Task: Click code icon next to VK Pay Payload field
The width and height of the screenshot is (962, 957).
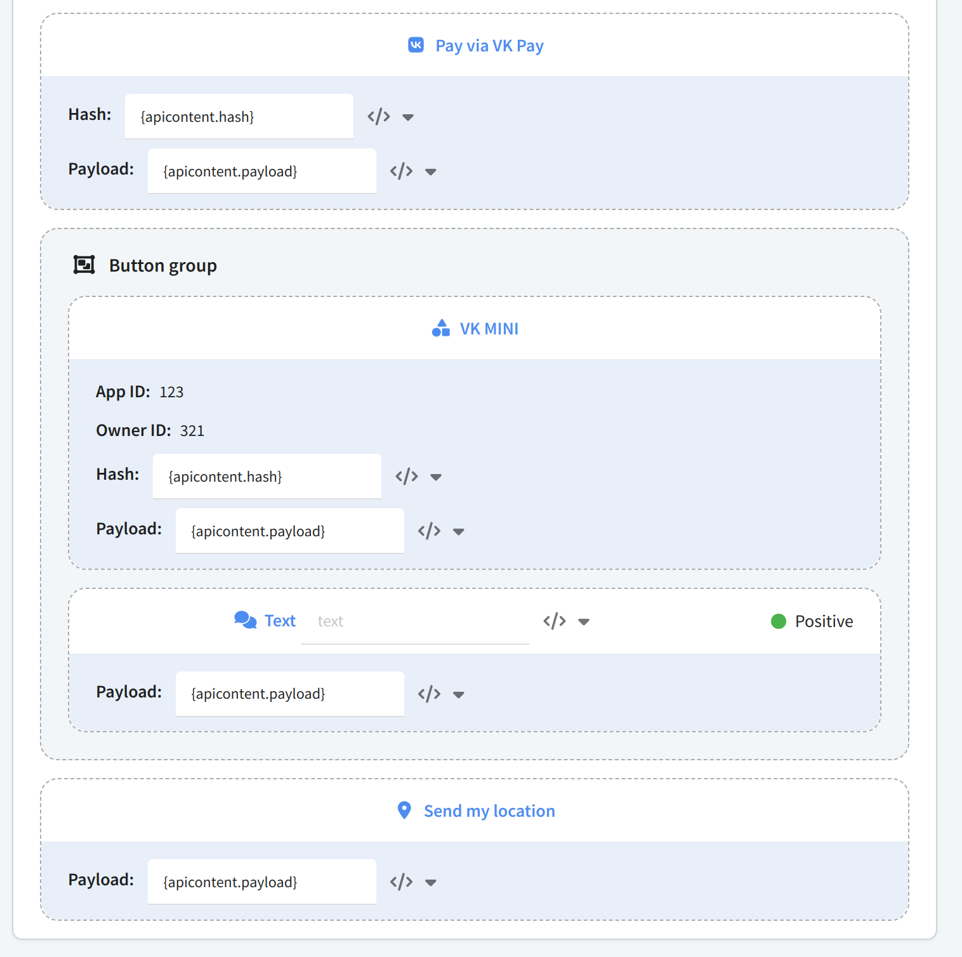Action: point(402,171)
